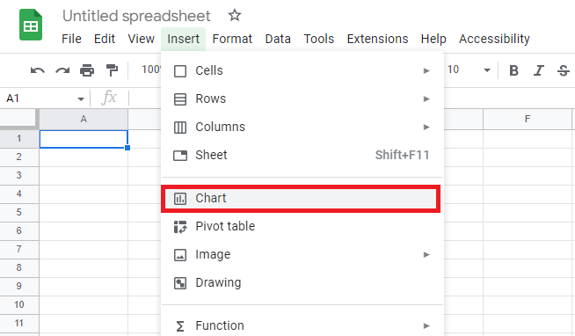Screen dimensions: 575x336
Task: Open the Format menu
Action: pyautogui.click(x=232, y=39)
